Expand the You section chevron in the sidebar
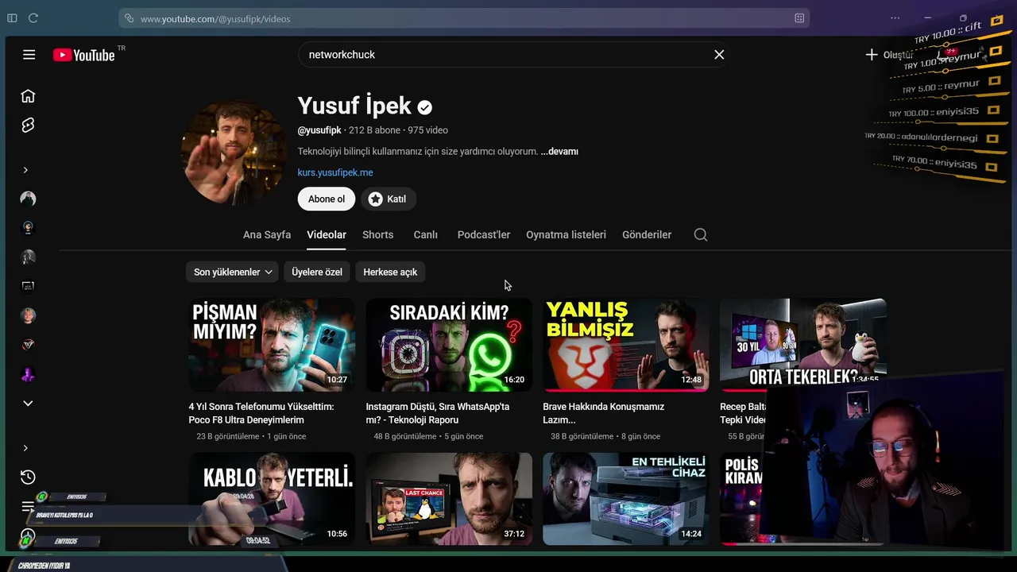 coord(25,448)
